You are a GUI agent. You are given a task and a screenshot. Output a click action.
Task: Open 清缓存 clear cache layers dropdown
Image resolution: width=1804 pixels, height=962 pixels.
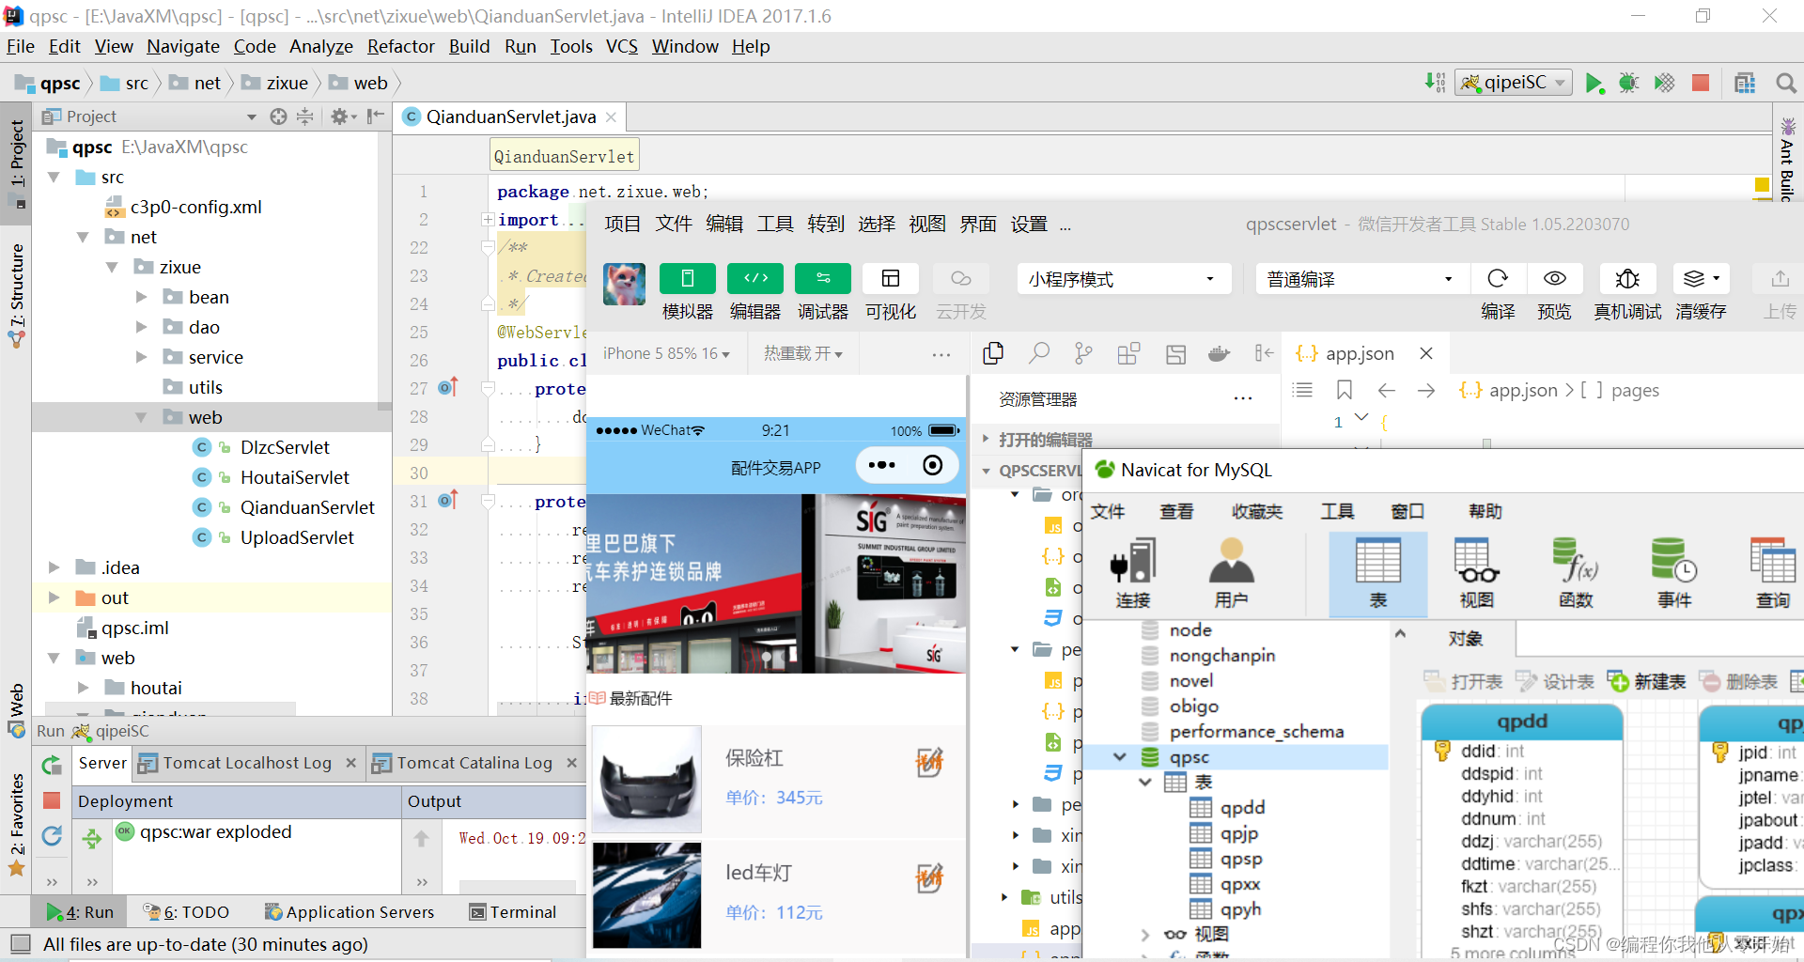pyautogui.click(x=1701, y=279)
